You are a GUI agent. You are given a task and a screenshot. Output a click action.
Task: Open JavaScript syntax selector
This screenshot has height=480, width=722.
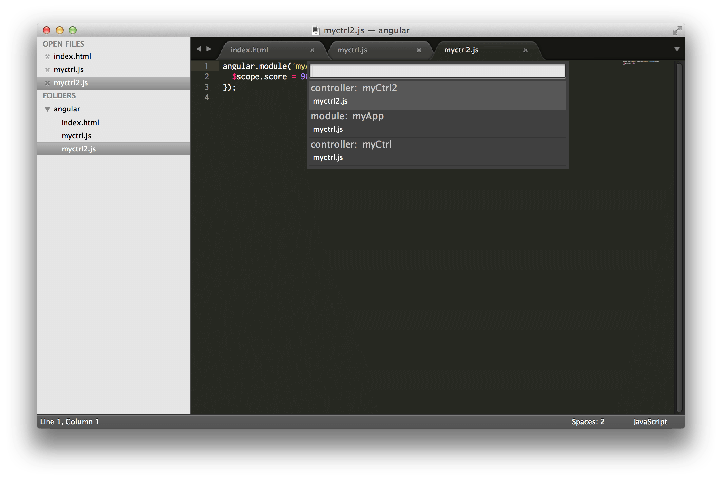coord(650,422)
